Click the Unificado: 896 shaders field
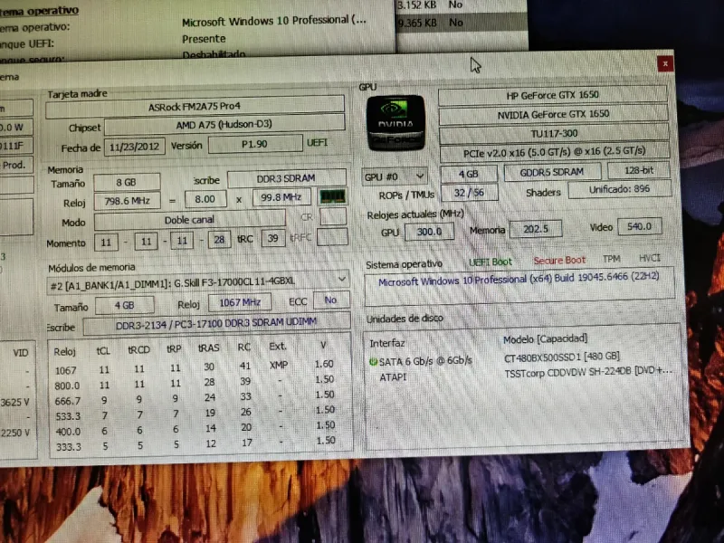This screenshot has height=543, width=724. (619, 189)
